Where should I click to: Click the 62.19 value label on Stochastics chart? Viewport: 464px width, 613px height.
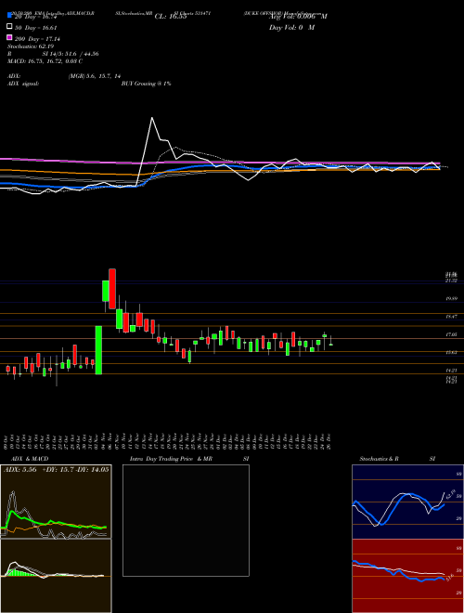tap(451, 494)
